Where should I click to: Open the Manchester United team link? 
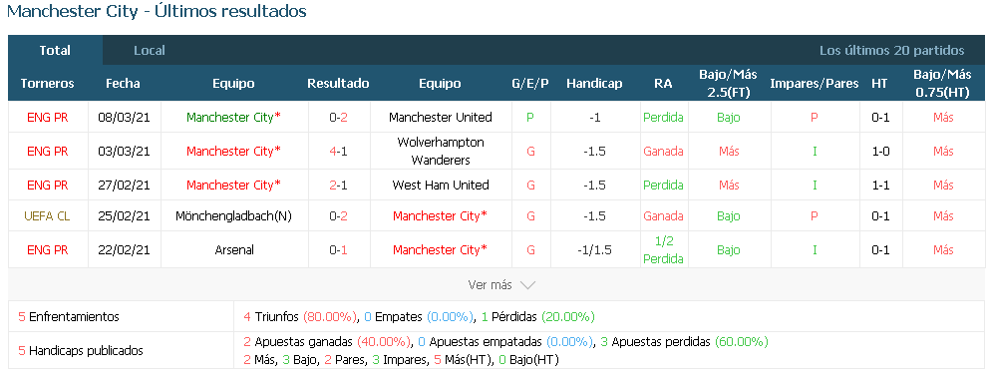pos(440,117)
